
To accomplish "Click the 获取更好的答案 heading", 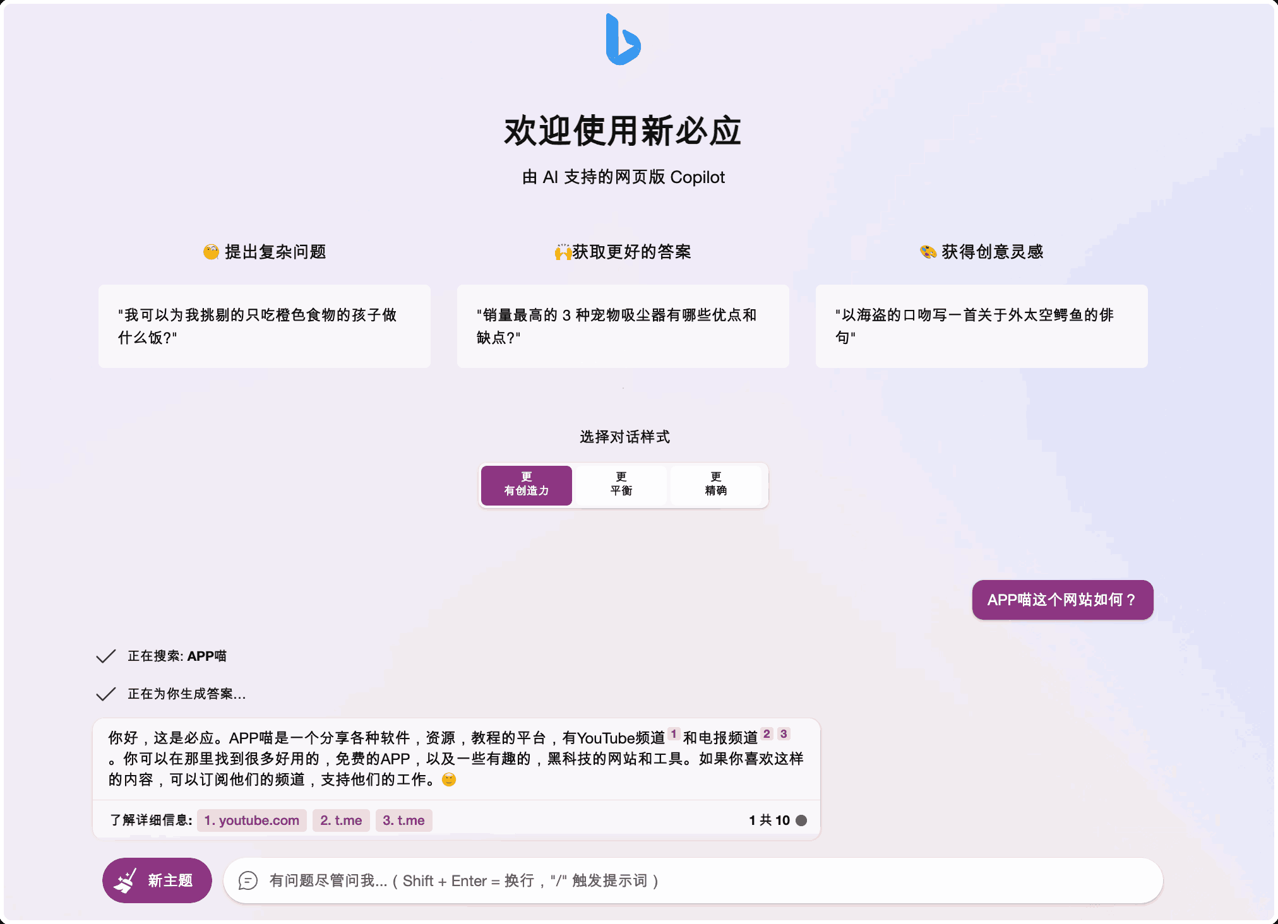I will (x=631, y=252).
